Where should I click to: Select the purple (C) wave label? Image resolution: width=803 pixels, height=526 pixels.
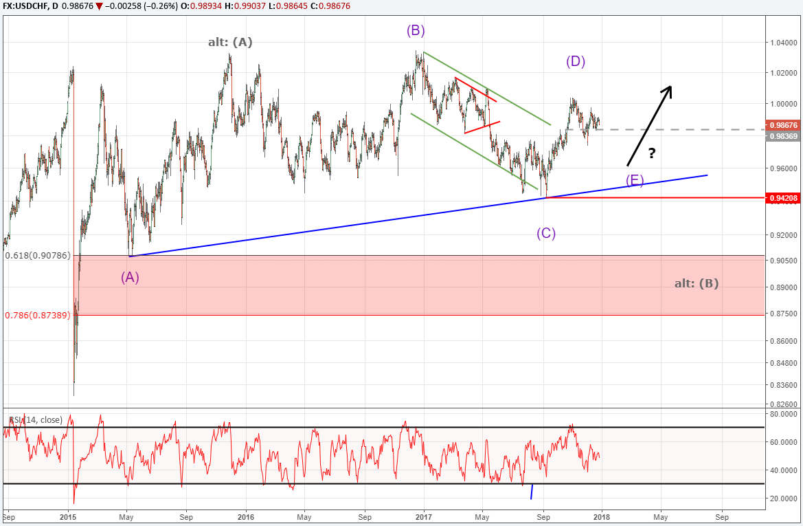tap(546, 233)
